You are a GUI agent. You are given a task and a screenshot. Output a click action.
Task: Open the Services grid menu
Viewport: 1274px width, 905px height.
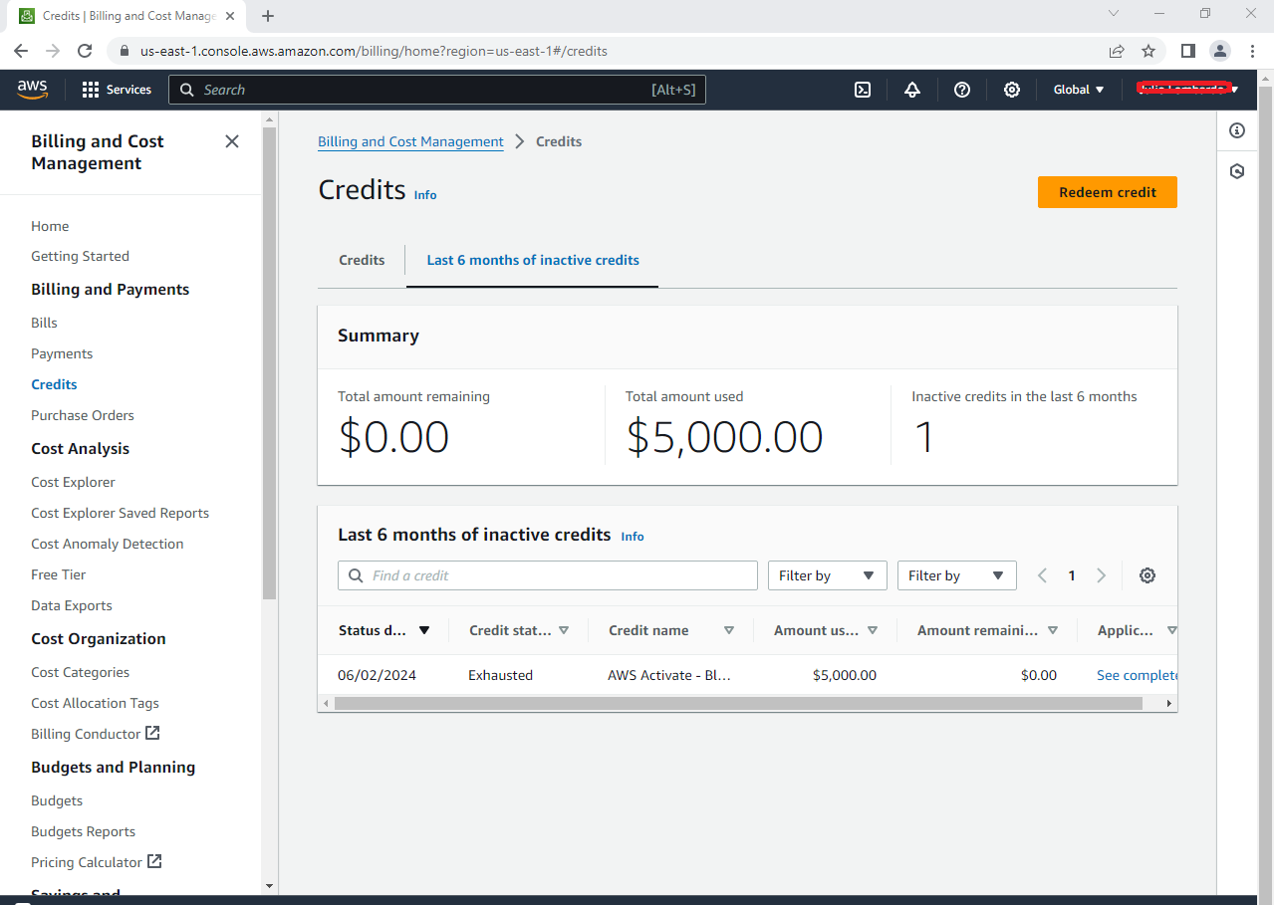(x=117, y=90)
